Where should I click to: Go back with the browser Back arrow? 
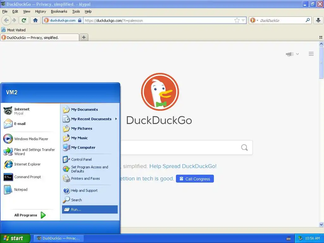6,20
